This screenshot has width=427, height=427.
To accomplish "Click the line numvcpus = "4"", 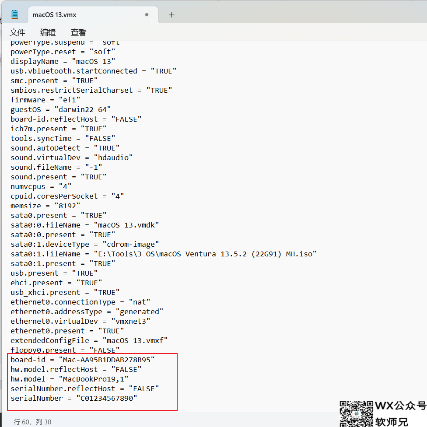I will click(41, 186).
